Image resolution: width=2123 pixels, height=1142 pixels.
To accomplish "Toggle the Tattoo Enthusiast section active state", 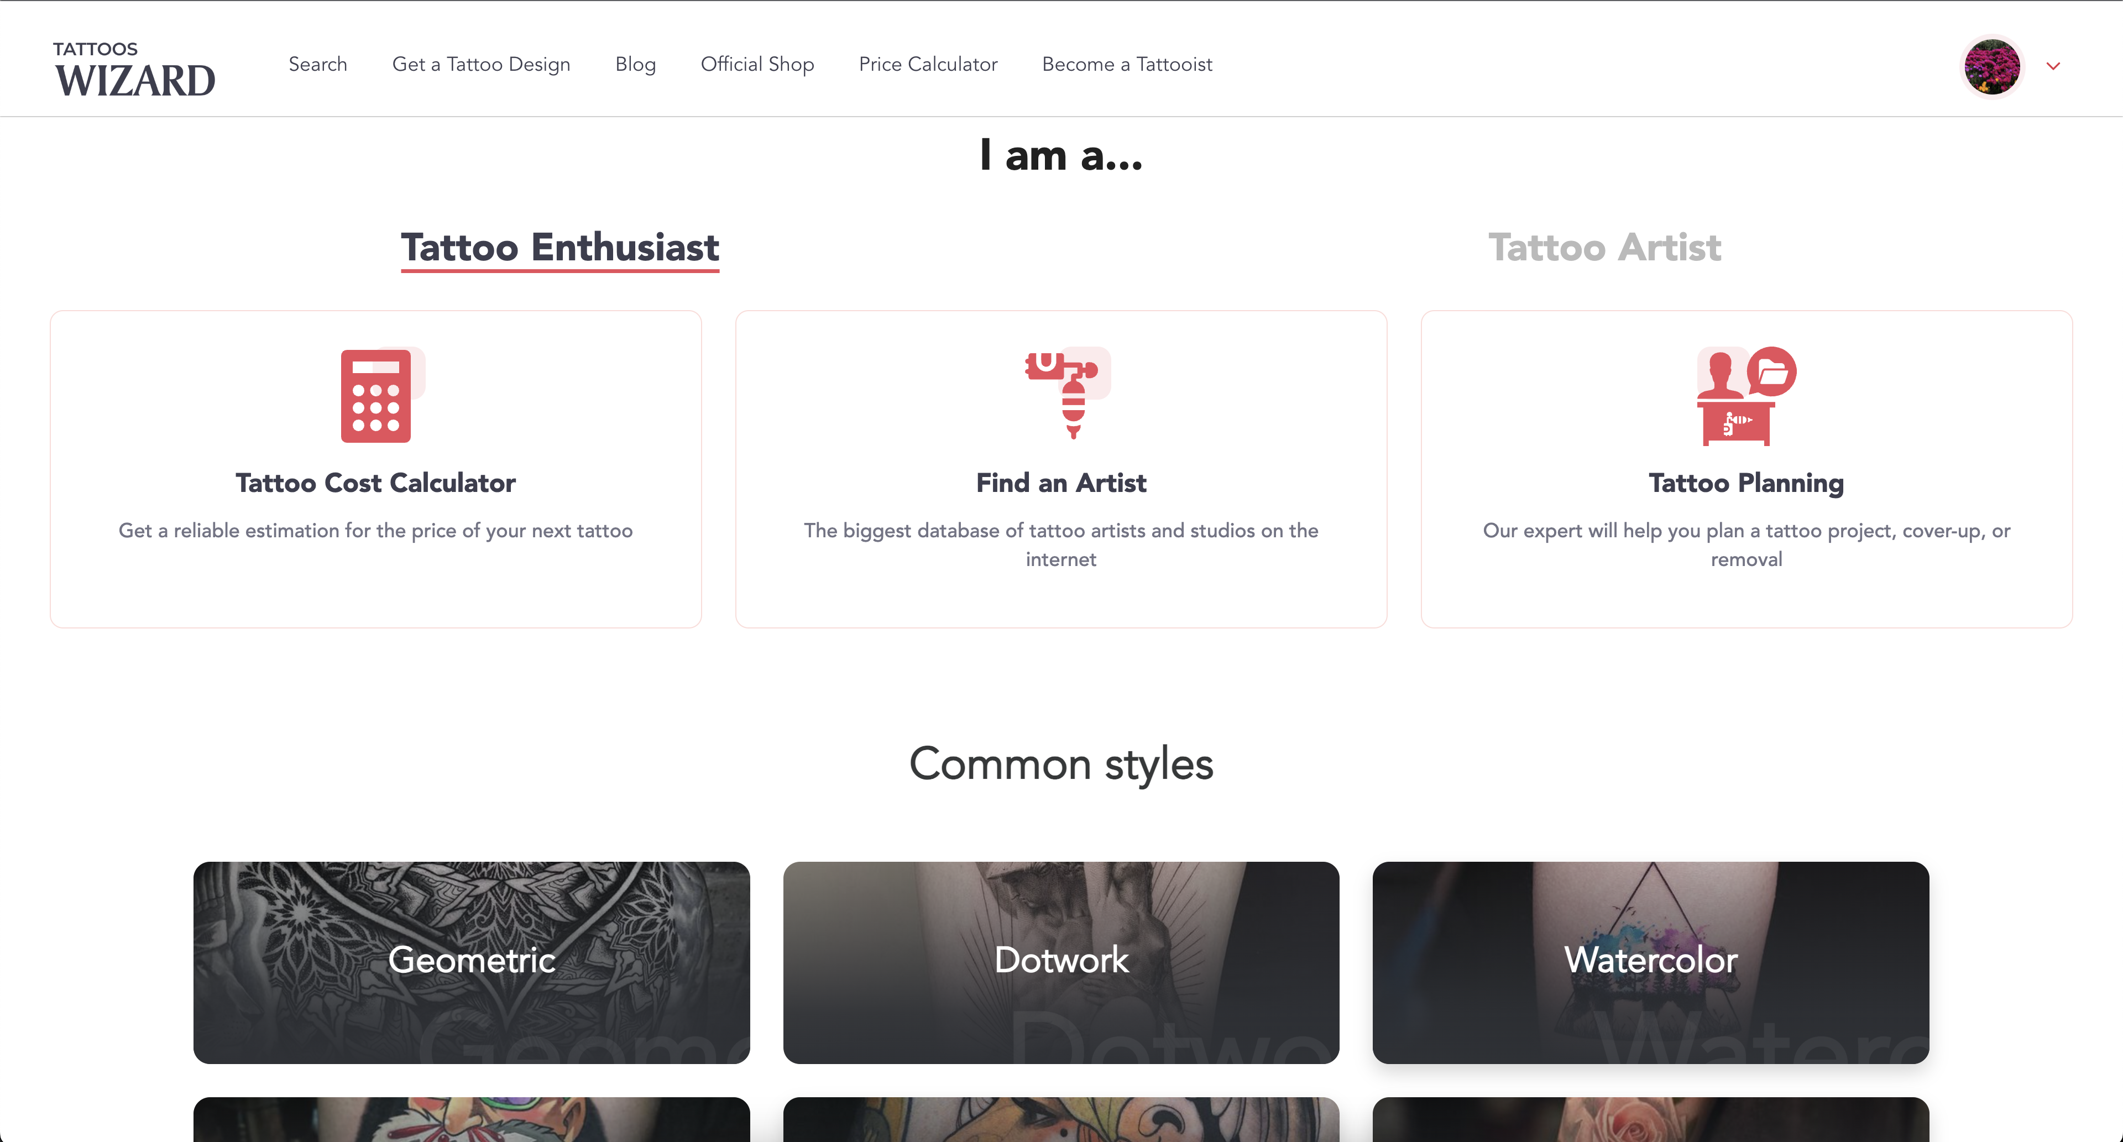I will pos(559,248).
